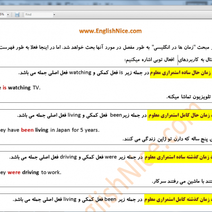Click the www.EnglishNice.com heading link
212x212 pixels.
pos(110,31)
